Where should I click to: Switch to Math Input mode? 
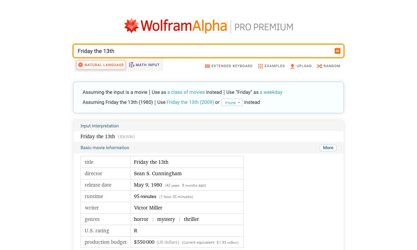point(144,64)
